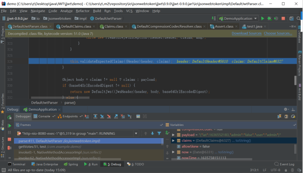Close the DefaultJwtParser.class tab
This screenshot has width=303, height=173.
click(x=50, y=26)
